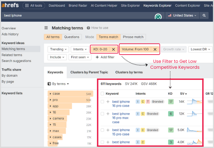Click the Grammarly icon in search bar

coord(158,16)
